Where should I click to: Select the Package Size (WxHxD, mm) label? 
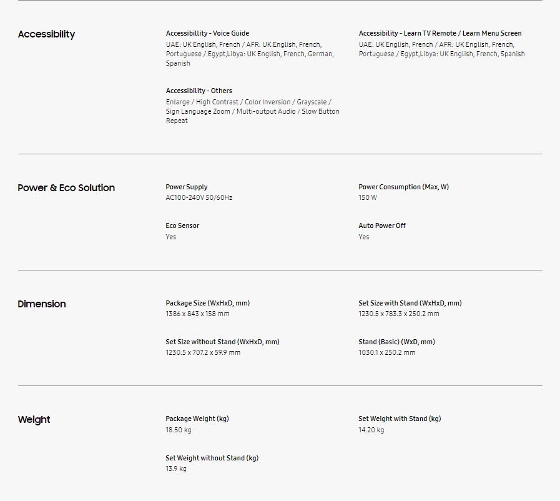(207, 303)
